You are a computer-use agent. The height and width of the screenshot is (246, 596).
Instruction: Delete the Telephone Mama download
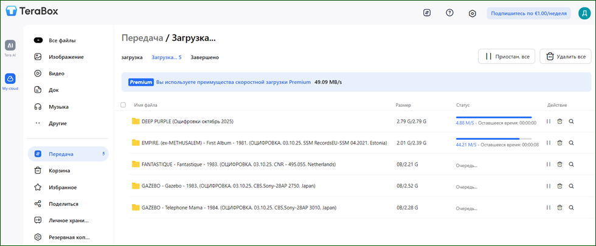pyautogui.click(x=560, y=208)
